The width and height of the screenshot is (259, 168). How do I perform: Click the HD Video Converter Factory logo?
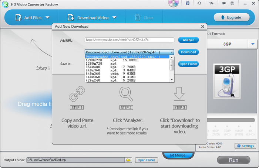pos(5,4)
